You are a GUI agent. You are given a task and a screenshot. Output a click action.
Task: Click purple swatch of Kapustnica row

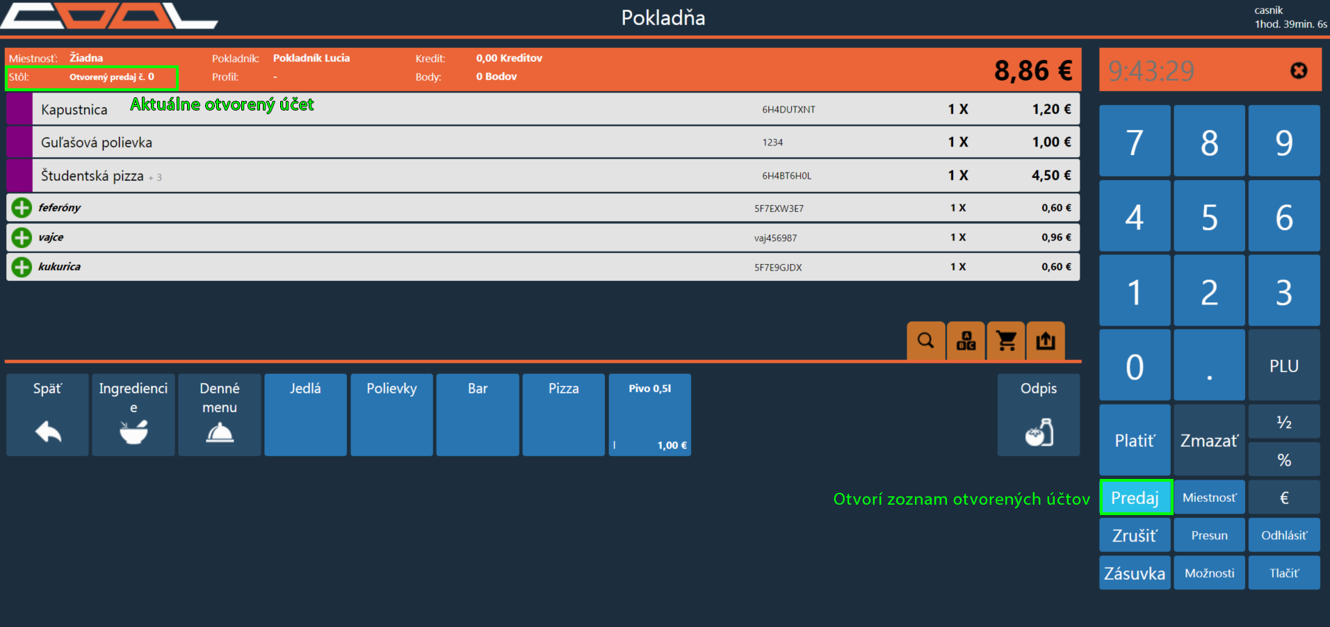coord(19,109)
